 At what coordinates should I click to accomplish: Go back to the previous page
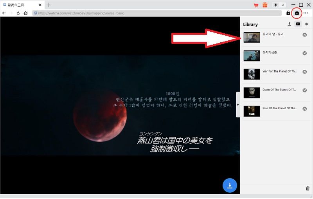coord(4,13)
